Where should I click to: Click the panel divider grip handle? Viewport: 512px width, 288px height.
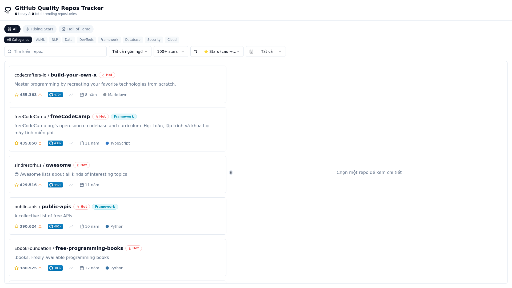coord(231,173)
